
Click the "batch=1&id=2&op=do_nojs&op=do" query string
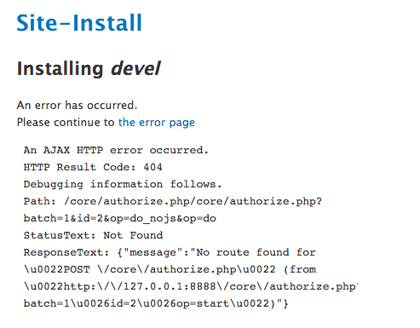point(120,218)
